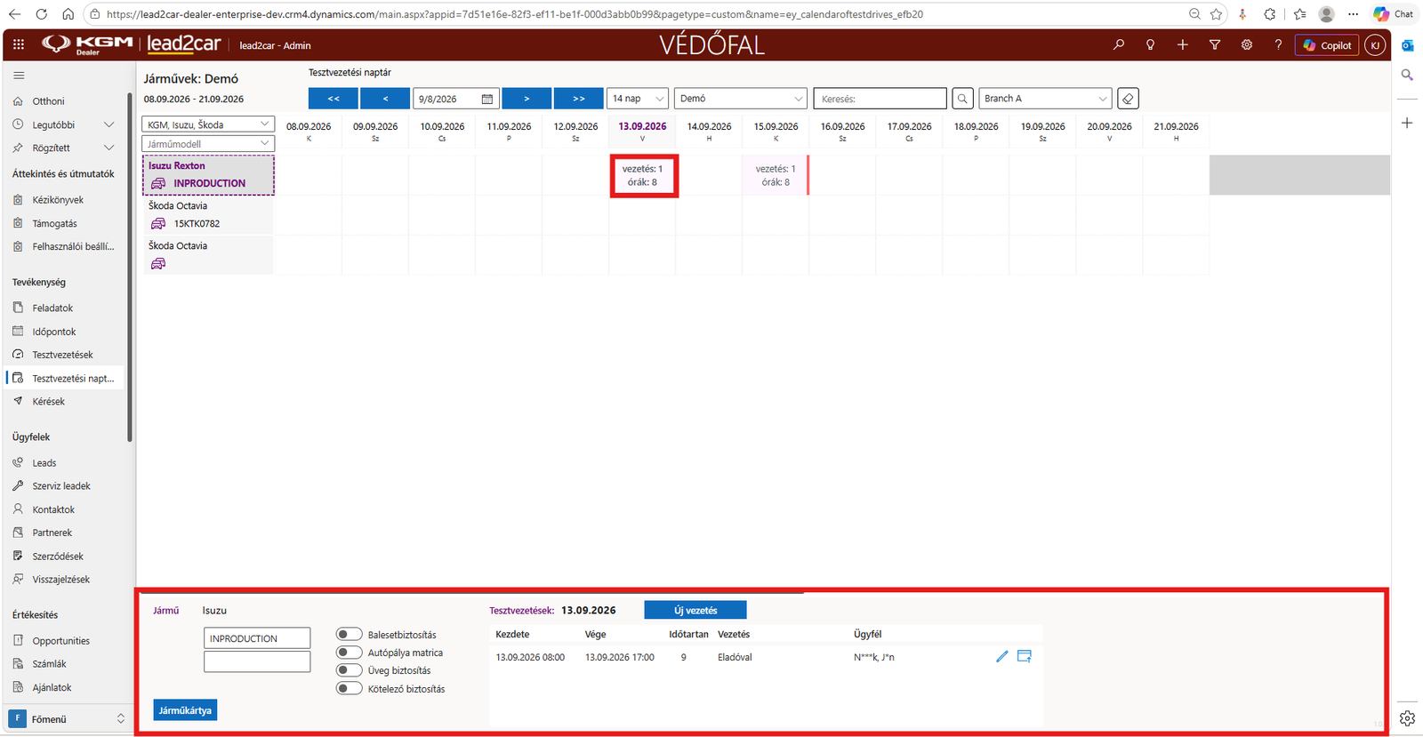The image size is (1423, 737).
Task: Enable the Autópálya matrica switch
Action: click(x=350, y=653)
